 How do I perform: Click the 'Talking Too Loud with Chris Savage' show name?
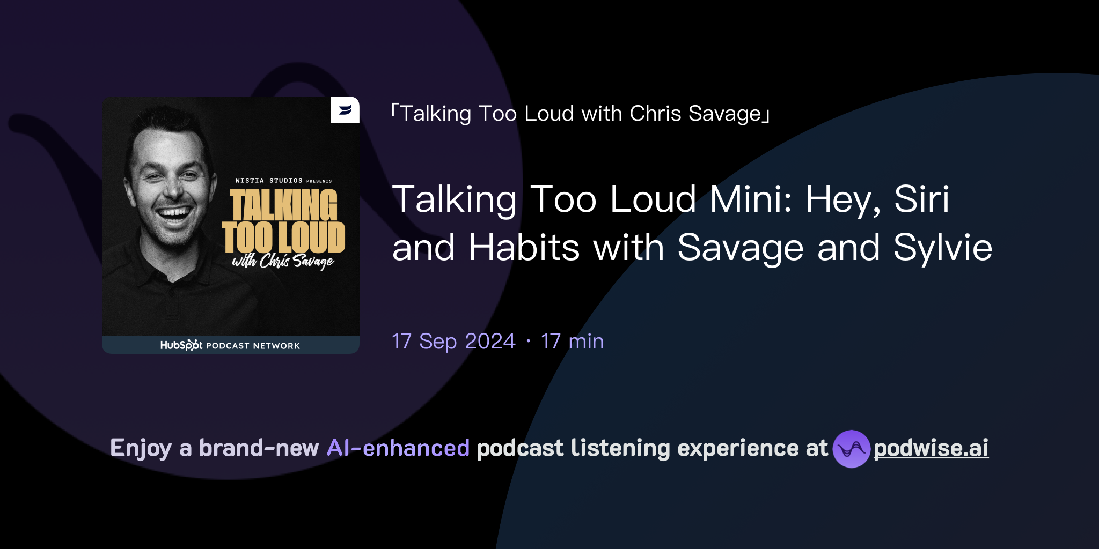(x=581, y=113)
